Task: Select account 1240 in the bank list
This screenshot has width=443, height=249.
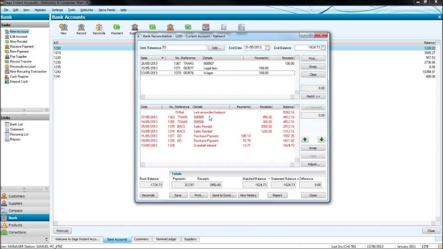Action: pyautogui.click(x=245, y=72)
